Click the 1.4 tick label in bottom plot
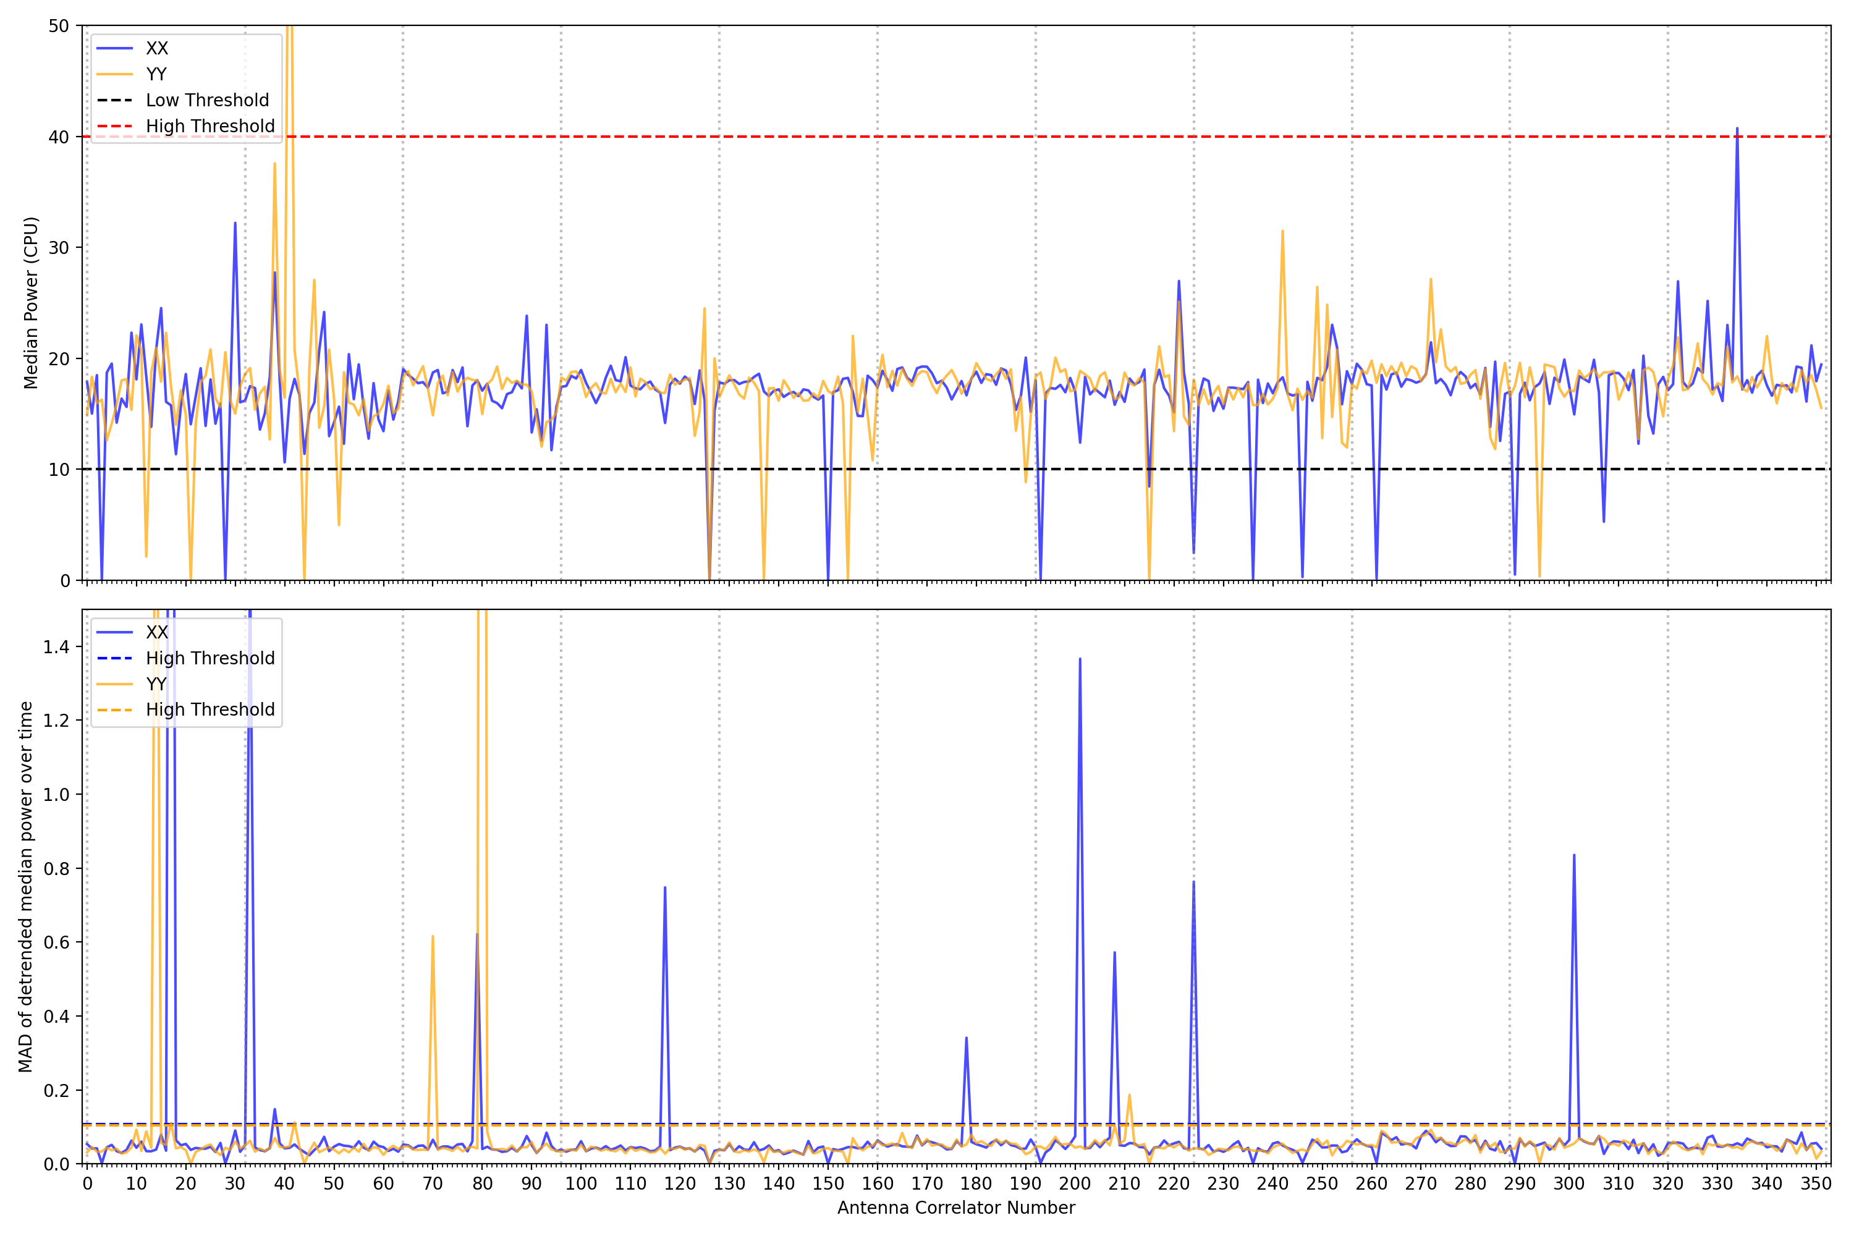 [x=56, y=647]
